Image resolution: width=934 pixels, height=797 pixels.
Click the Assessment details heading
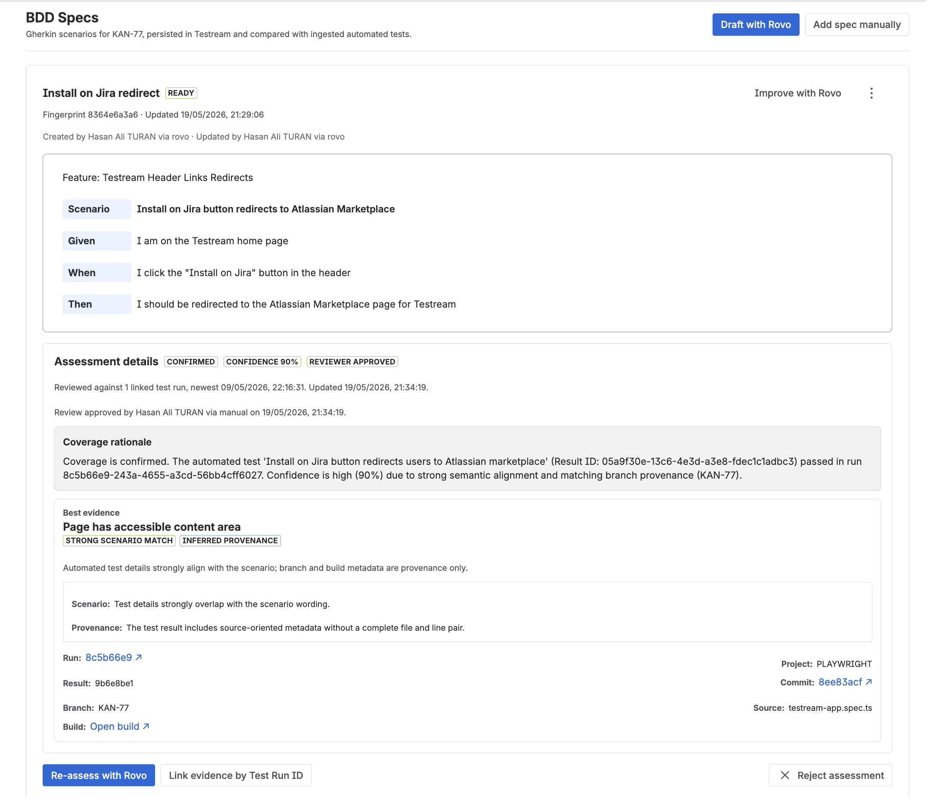[x=106, y=361]
